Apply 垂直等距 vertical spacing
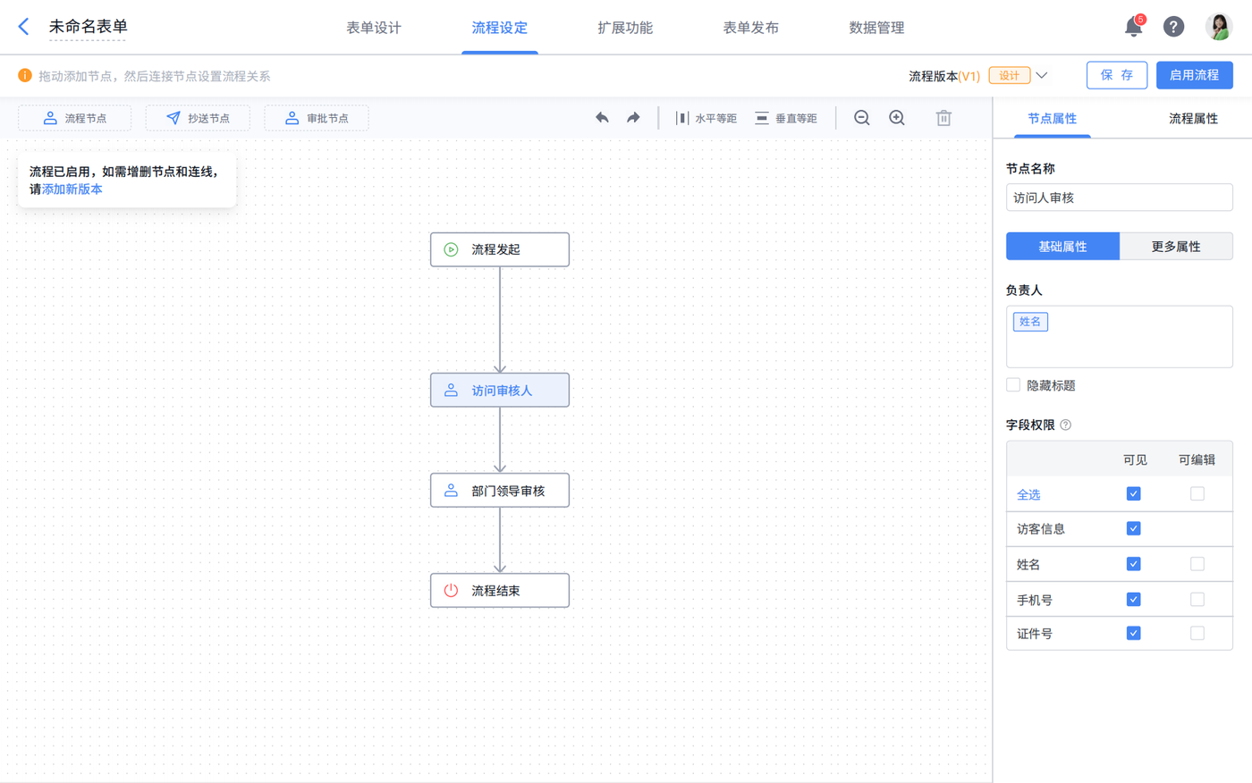 [786, 118]
